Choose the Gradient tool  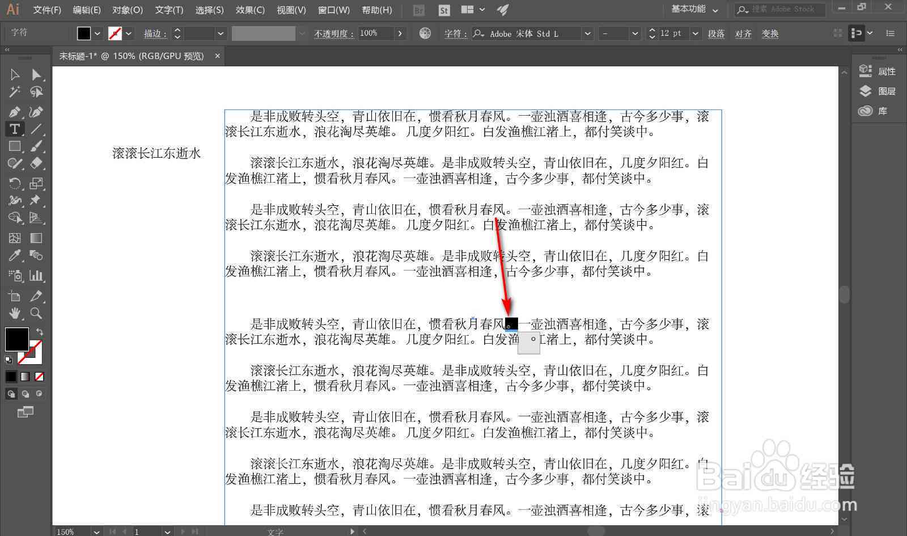[x=36, y=238]
